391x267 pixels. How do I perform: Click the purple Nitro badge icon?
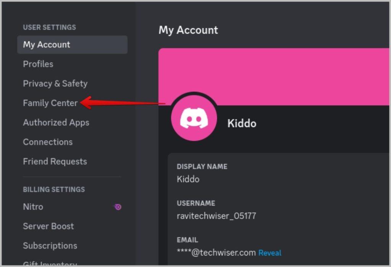click(118, 207)
